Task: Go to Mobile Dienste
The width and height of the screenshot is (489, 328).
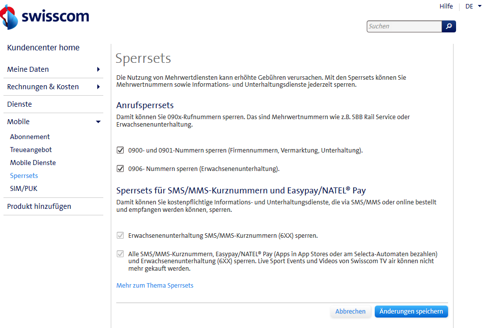Action: (33, 163)
